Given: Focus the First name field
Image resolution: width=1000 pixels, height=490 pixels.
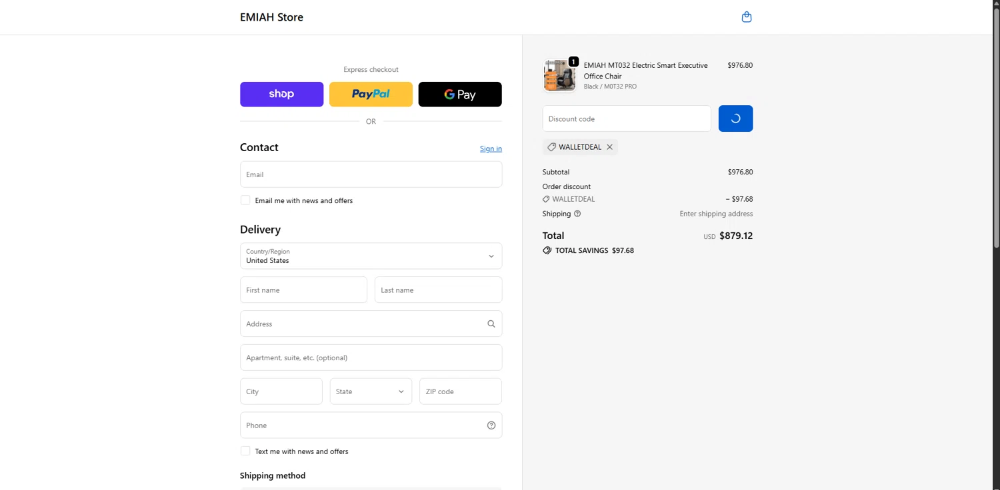Looking at the screenshot, I should pos(303,290).
